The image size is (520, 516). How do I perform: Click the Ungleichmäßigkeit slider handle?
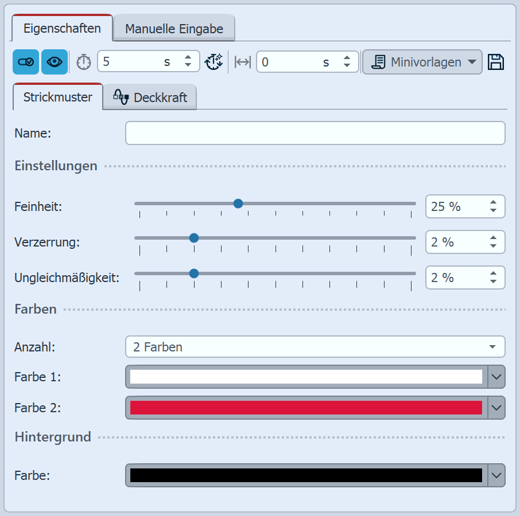194,273
